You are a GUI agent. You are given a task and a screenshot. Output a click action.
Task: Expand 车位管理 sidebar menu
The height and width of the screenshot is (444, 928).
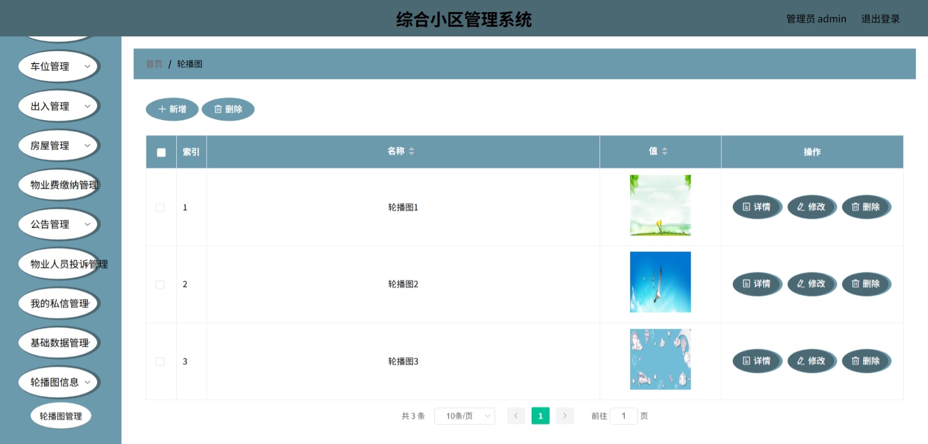coord(59,66)
